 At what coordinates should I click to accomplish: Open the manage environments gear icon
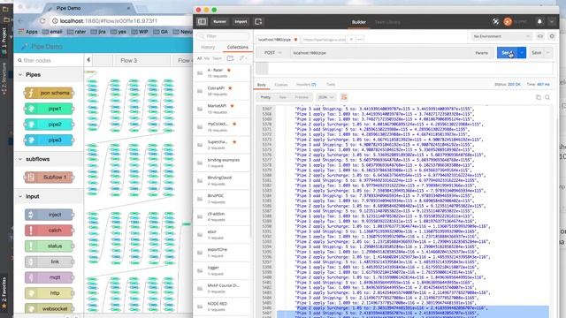tap(552, 36)
